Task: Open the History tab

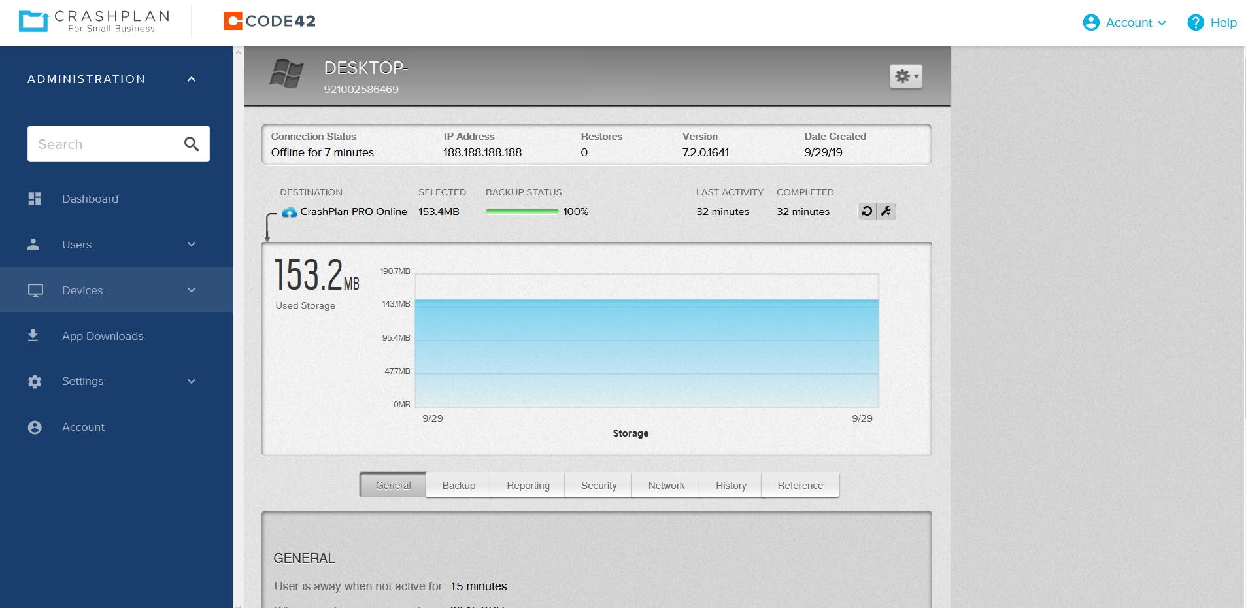Action: tap(730, 485)
